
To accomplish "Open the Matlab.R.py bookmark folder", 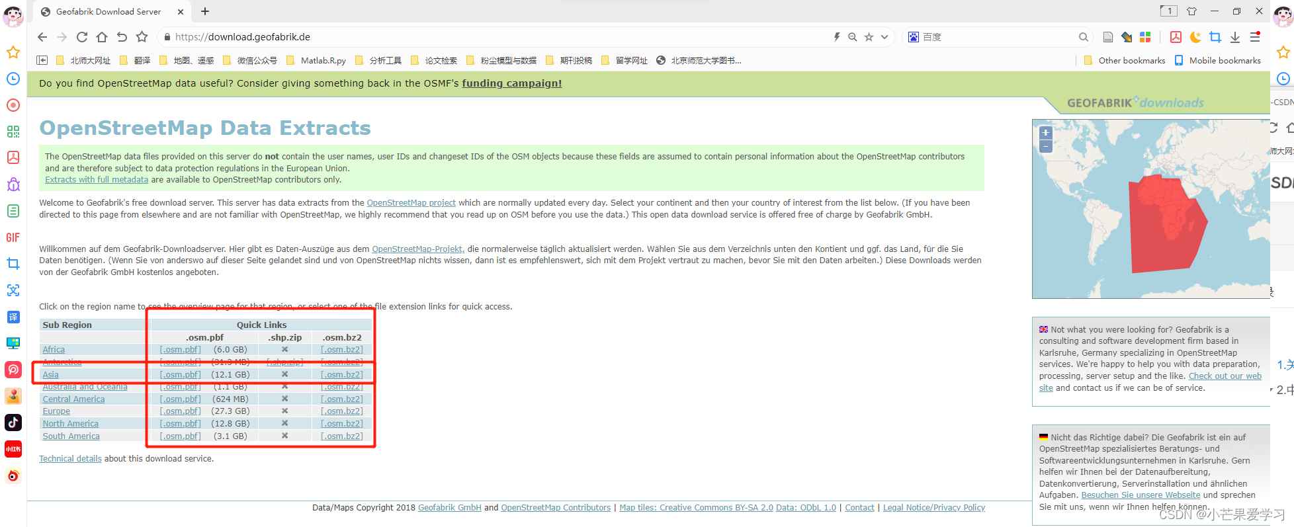I will 316,60.
